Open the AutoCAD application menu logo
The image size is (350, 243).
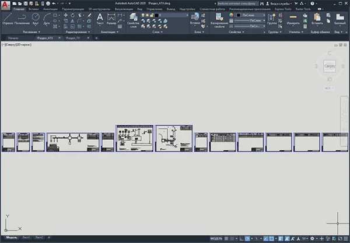[5, 5]
